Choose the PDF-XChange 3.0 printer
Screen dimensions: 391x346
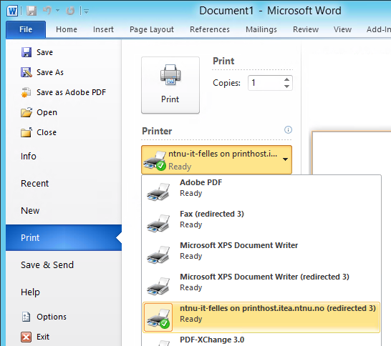tap(261, 340)
